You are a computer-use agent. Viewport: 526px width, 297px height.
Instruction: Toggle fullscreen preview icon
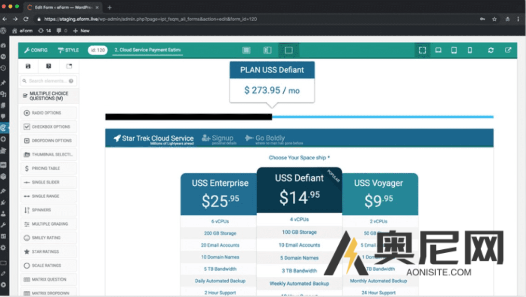click(x=422, y=50)
